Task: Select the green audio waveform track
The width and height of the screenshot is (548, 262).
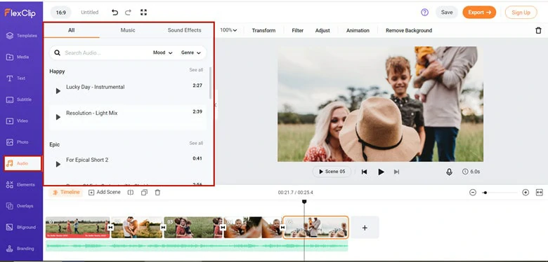Action: click(197, 246)
